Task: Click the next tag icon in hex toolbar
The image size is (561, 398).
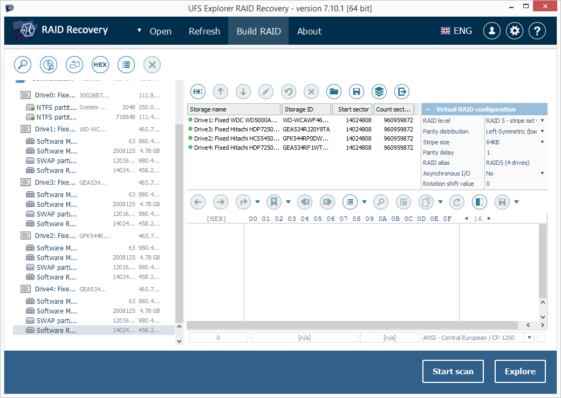Action: point(327,202)
